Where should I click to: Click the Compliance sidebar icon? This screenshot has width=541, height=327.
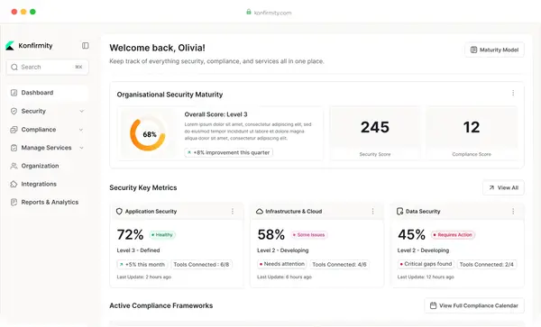click(x=14, y=130)
